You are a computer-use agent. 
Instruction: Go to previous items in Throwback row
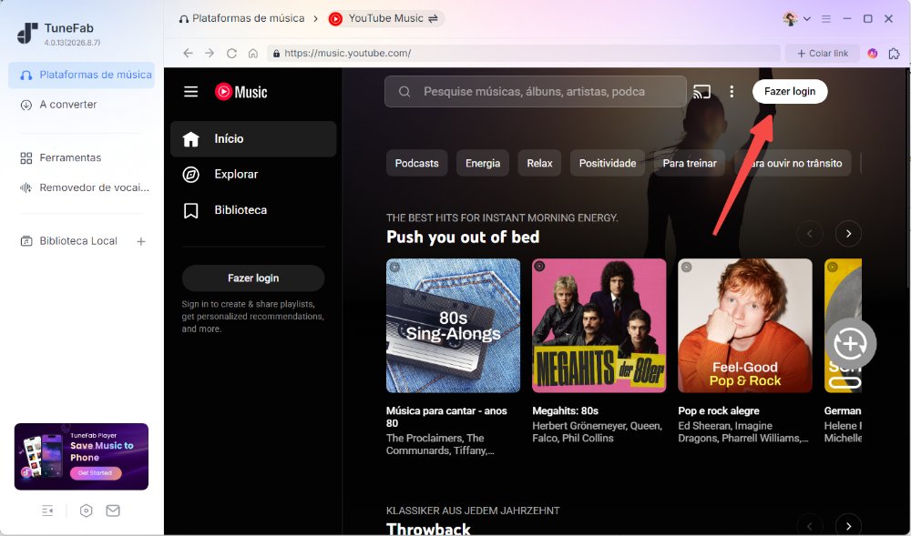coord(810,526)
